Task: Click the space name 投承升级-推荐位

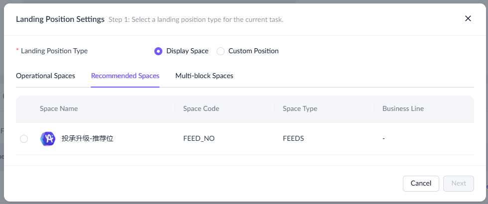Action: (x=87, y=139)
